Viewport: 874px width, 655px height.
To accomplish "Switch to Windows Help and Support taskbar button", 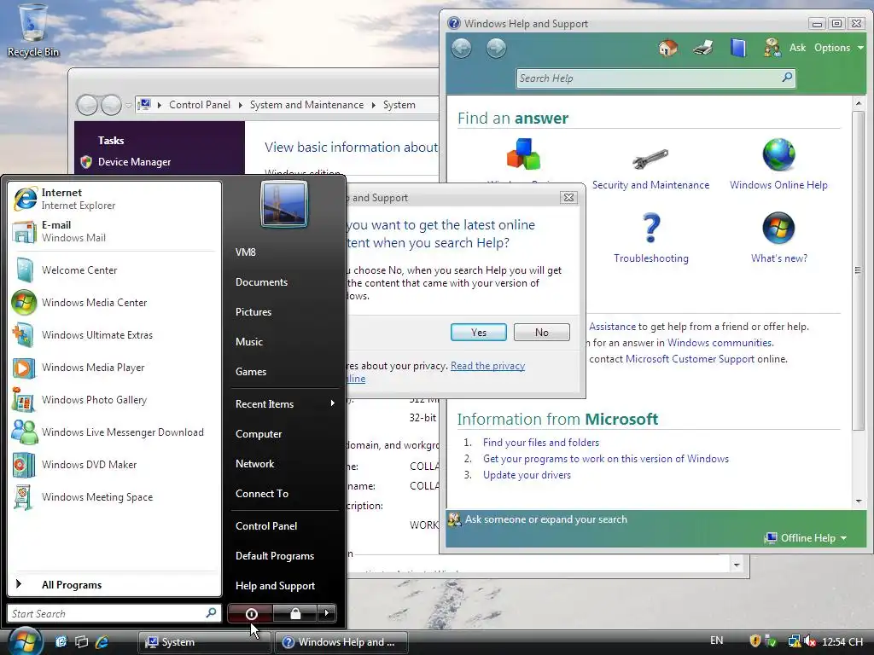I will pos(341,642).
